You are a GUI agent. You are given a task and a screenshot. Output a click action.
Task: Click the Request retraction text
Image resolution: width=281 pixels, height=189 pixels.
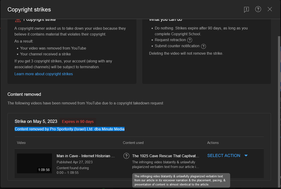pos(170,40)
